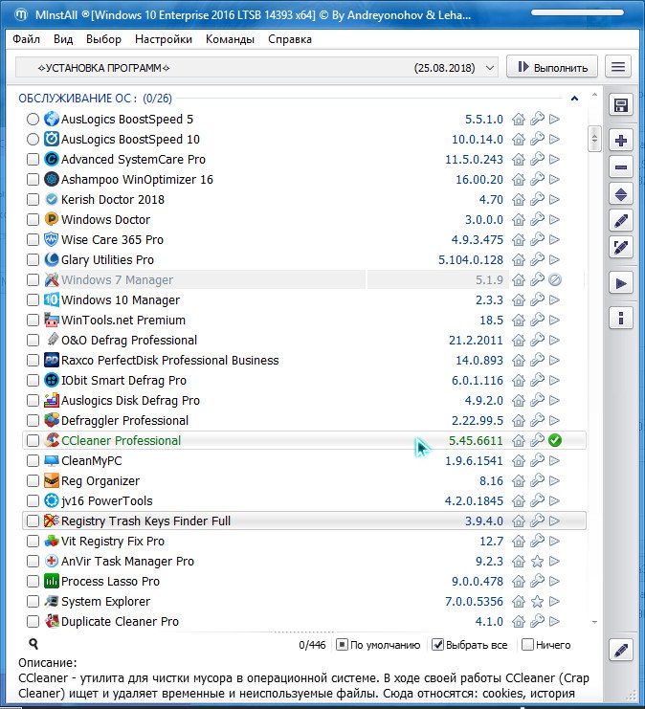The width and height of the screenshot is (645, 709).
Task: Click the key icon for Advanced SystemCare Pro
Action: (537, 159)
